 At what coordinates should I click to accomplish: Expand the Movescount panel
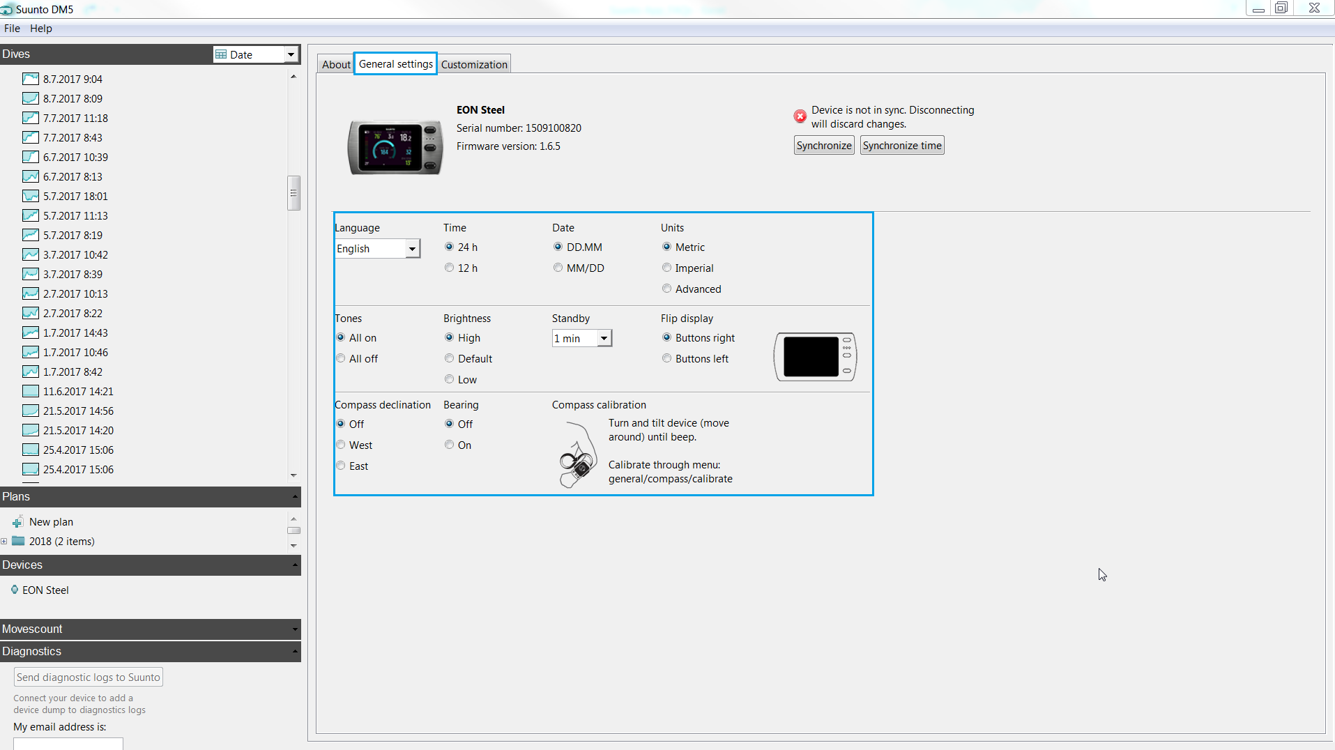(295, 629)
